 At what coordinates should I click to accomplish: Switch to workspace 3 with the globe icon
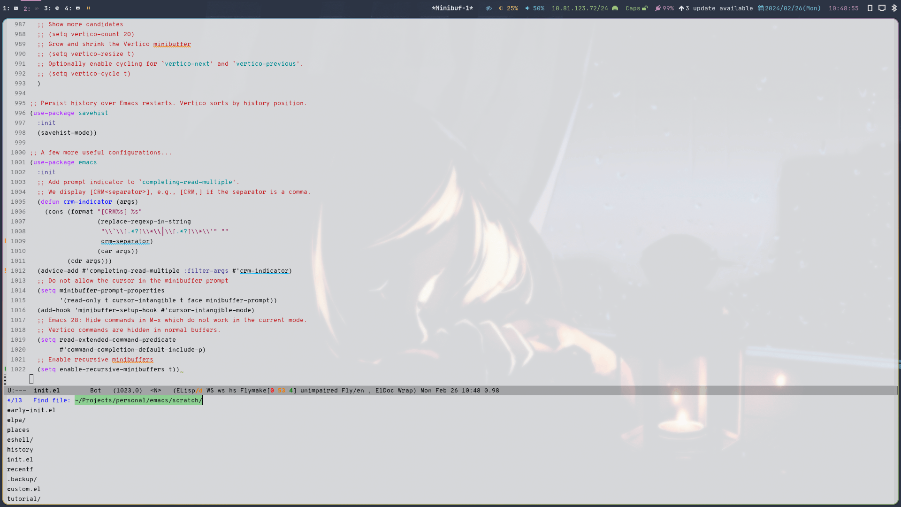pyautogui.click(x=57, y=8)
